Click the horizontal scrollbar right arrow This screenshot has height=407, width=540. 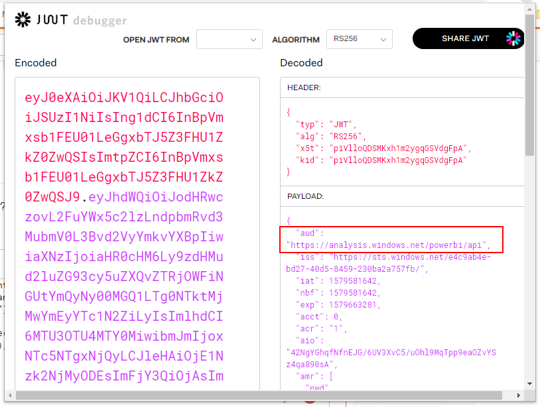519,395
